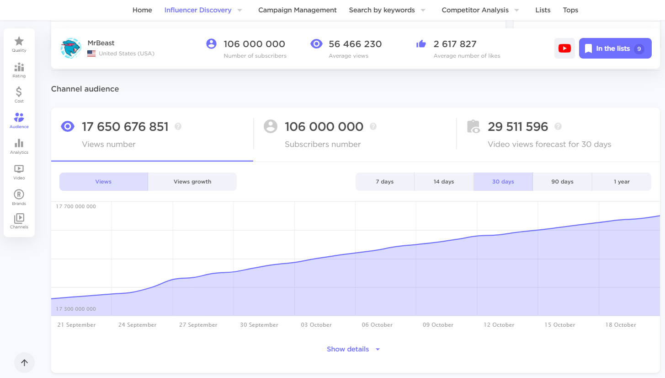Viewport: 665px width, 378px height.
Task: Click the video views forecast clipboard icon
Action: (x=473, y=126)
